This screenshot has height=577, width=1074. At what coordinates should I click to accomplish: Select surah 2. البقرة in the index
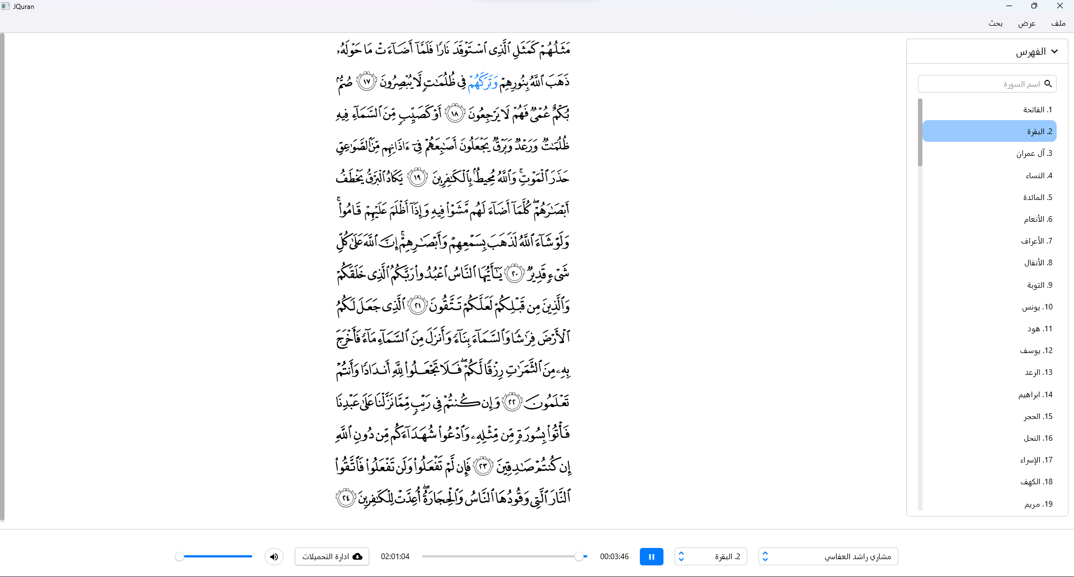click(989, 131)
